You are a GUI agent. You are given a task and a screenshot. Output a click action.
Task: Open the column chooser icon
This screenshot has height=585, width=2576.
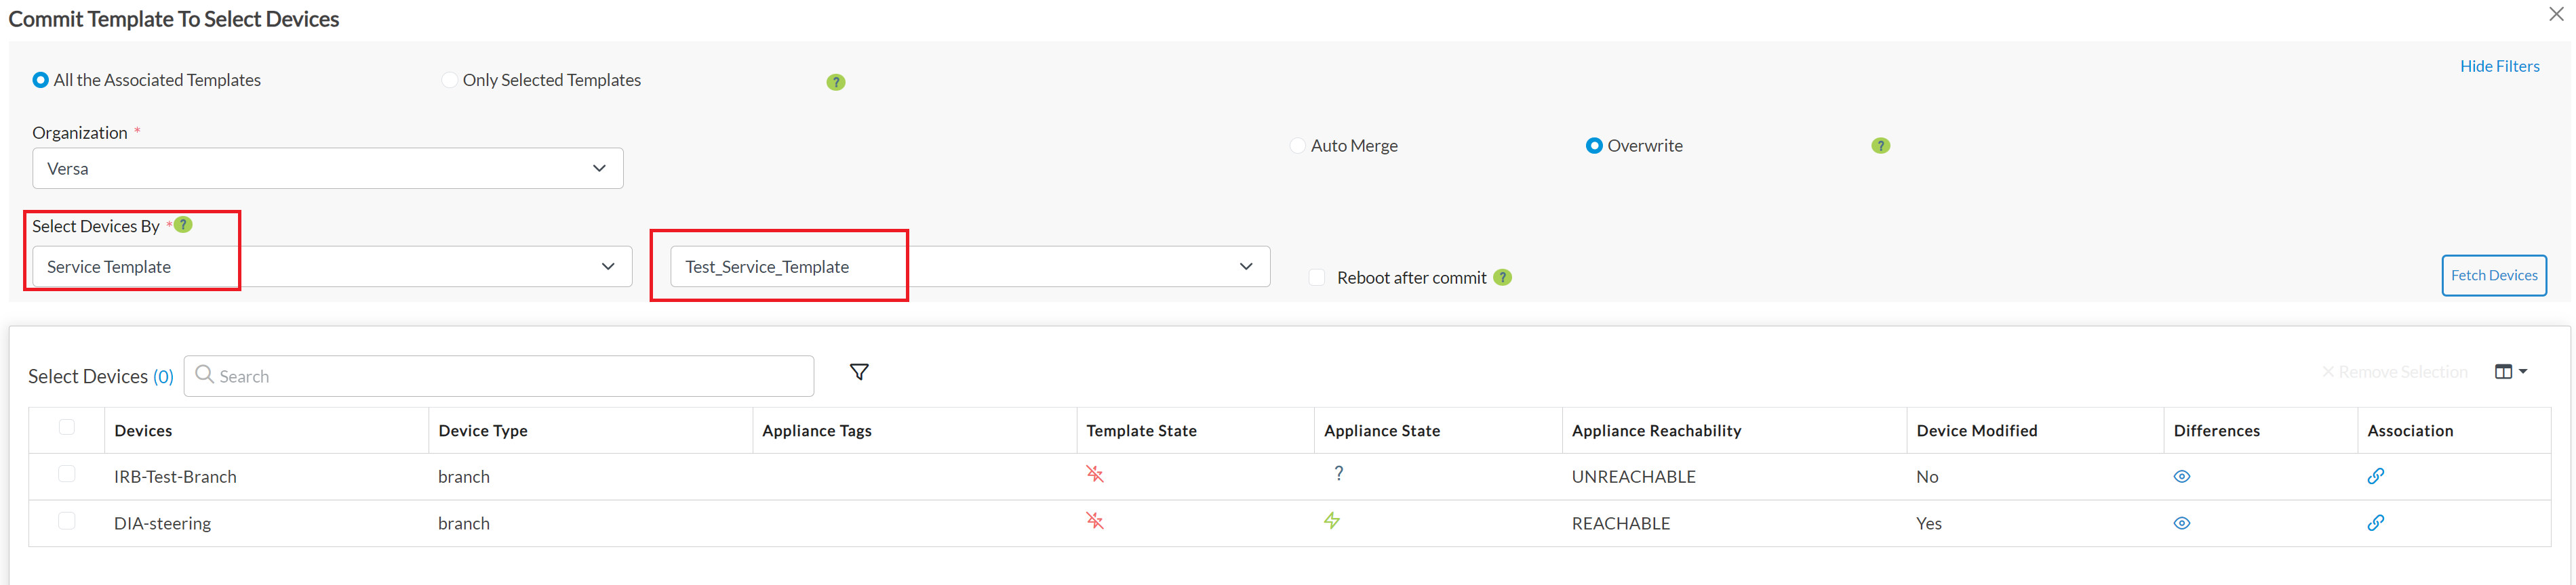point(2510,371)
